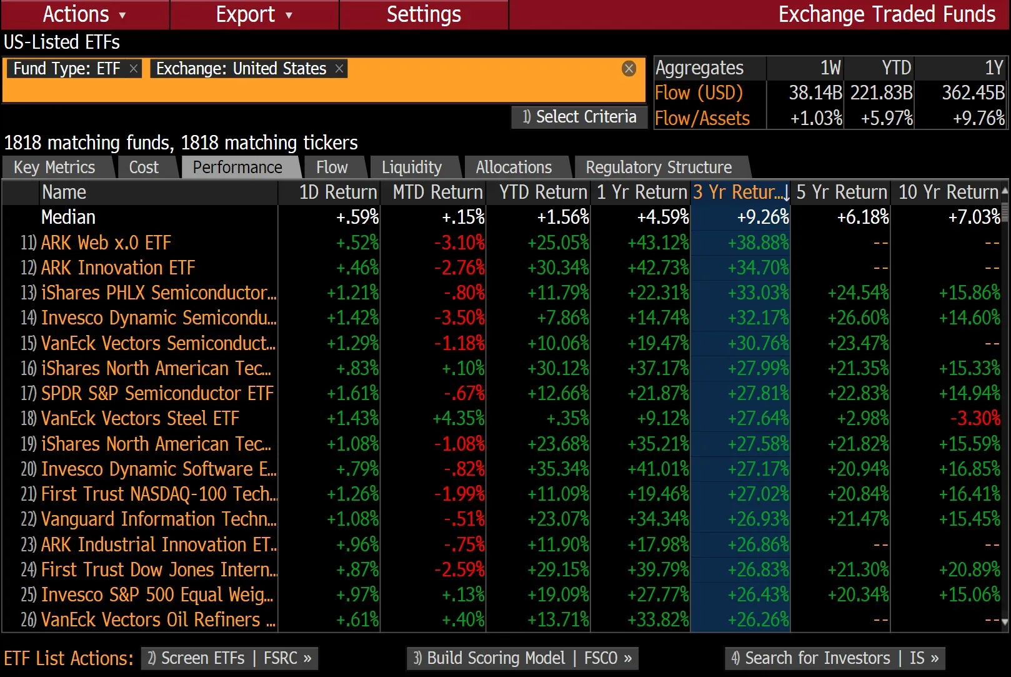Screen dimensions: 1011x677
Task: Open the Export dropdown menu
Action: coord(254,14)
